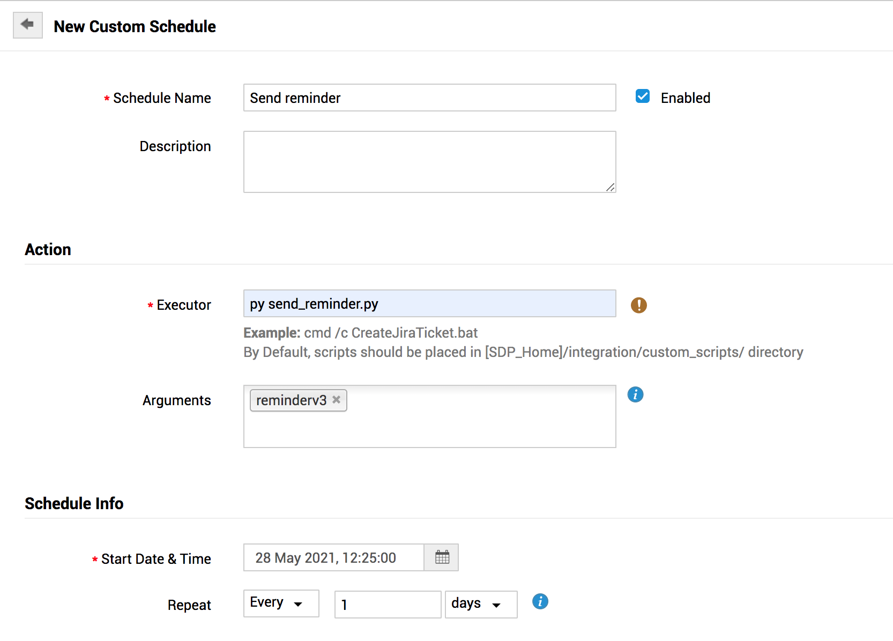Image resolution: width=893 pixels, height=641 pixels.
Task: Click the Schedule Info section heading
Action: pos(74,504)
